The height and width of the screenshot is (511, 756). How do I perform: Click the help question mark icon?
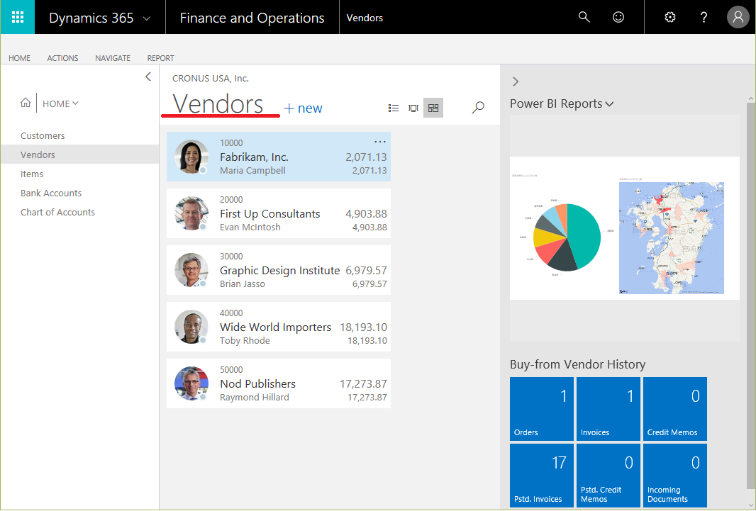click(x=704, y=17)
